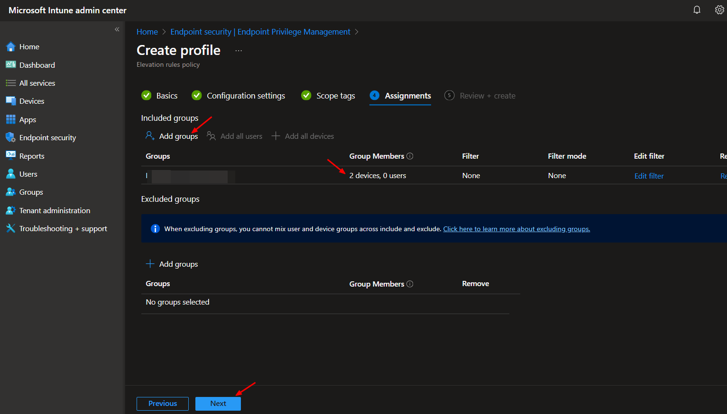Select the Groups icon in the sidebar
Viewport: 727px width, 414px height.
pos(10,192)
